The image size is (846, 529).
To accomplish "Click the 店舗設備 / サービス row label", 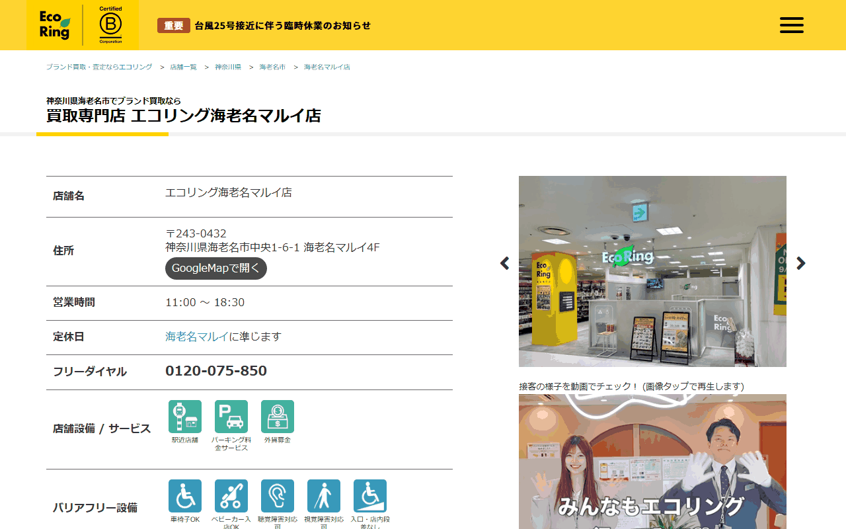I will point(102,428).
